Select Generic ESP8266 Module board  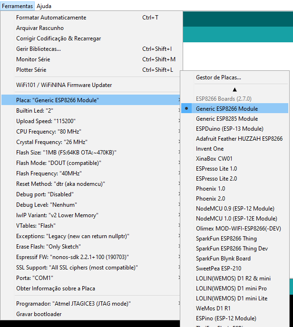(235, 109)
